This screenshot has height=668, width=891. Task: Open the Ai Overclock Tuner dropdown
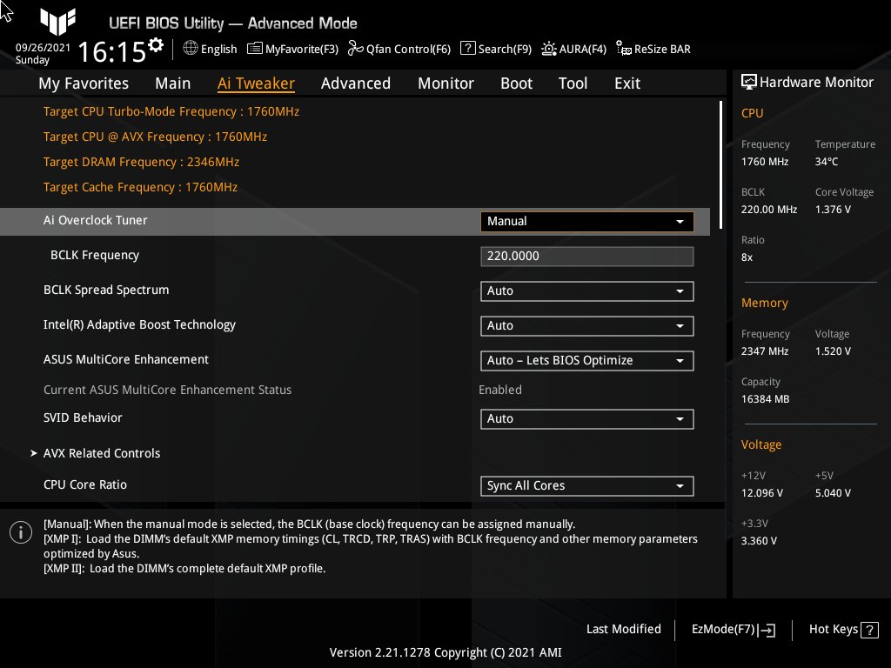(587, 222)
